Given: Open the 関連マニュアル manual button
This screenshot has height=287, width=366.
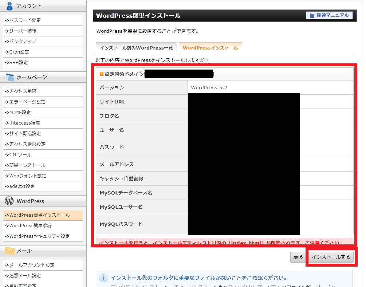Looking at the screenshot, I should point(329,15).
